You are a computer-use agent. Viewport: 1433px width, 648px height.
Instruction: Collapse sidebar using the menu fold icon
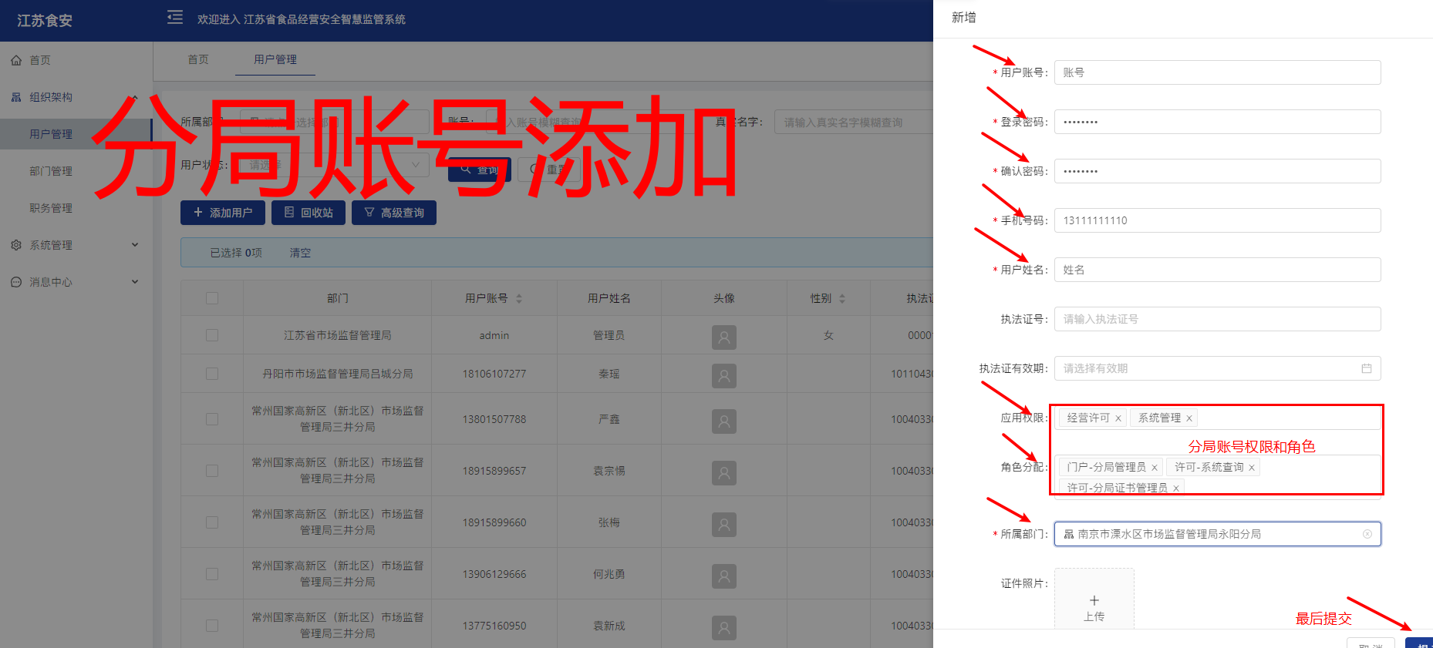[x=175, y=17]
